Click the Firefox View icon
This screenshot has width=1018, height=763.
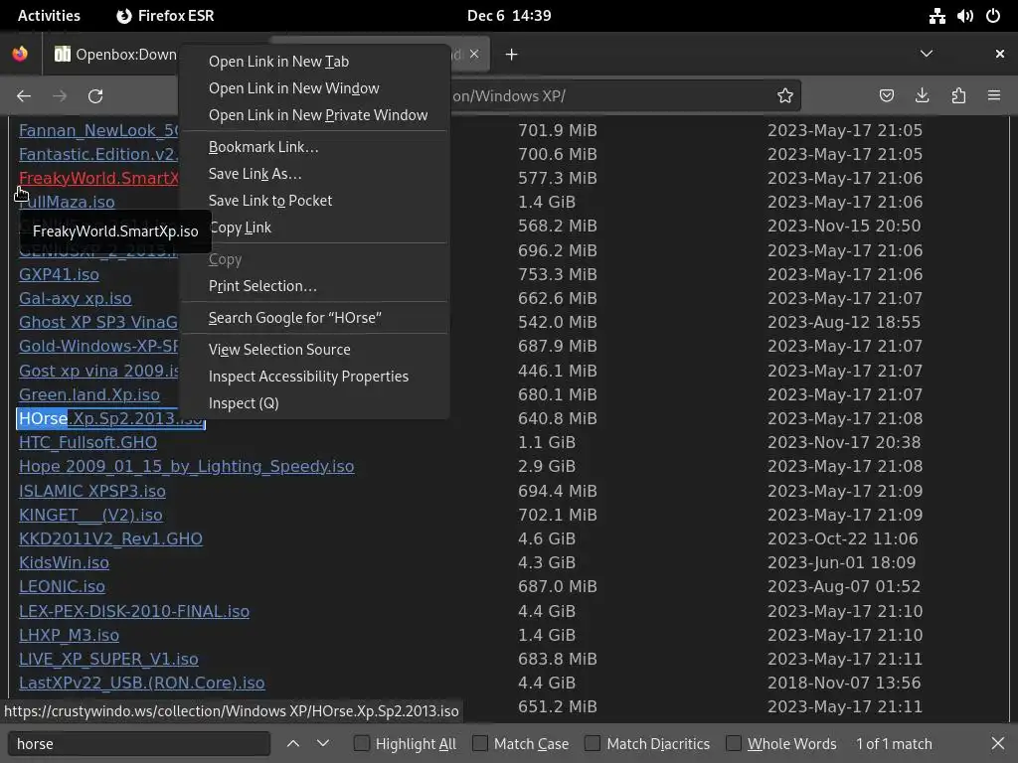pos(20,54)
